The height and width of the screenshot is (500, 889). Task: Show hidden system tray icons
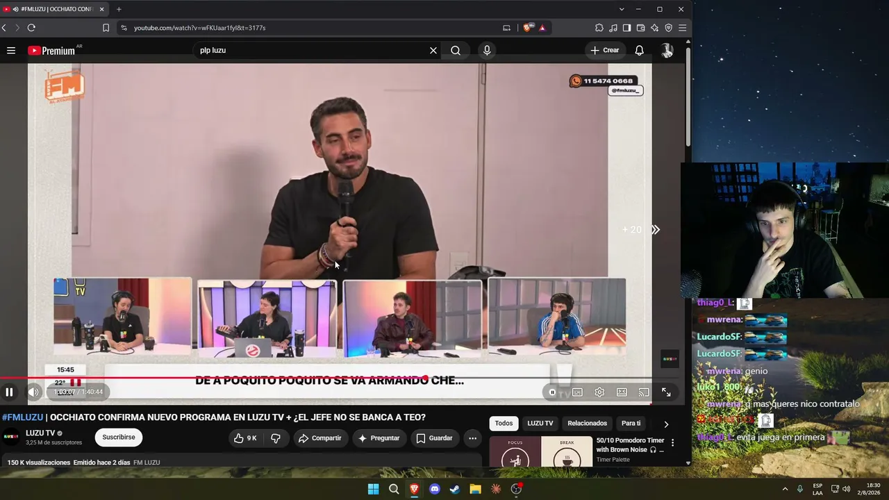coord(785,489)
